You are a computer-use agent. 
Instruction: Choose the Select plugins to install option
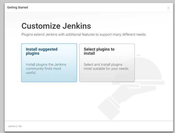point(107,63)
